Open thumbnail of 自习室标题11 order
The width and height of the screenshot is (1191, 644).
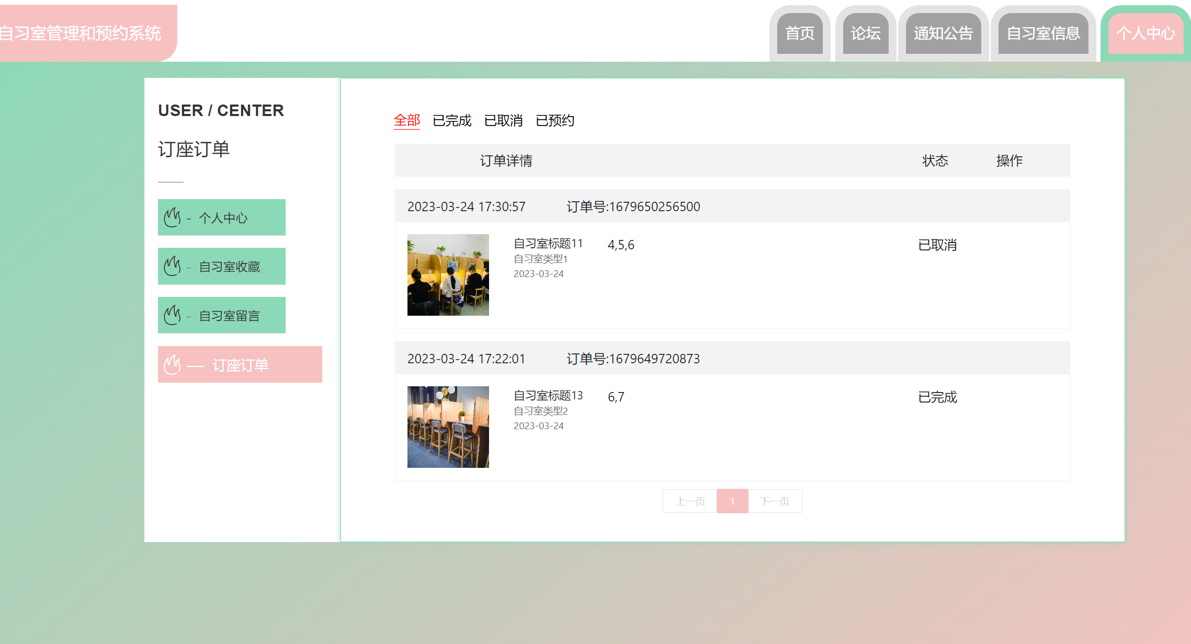448,275
